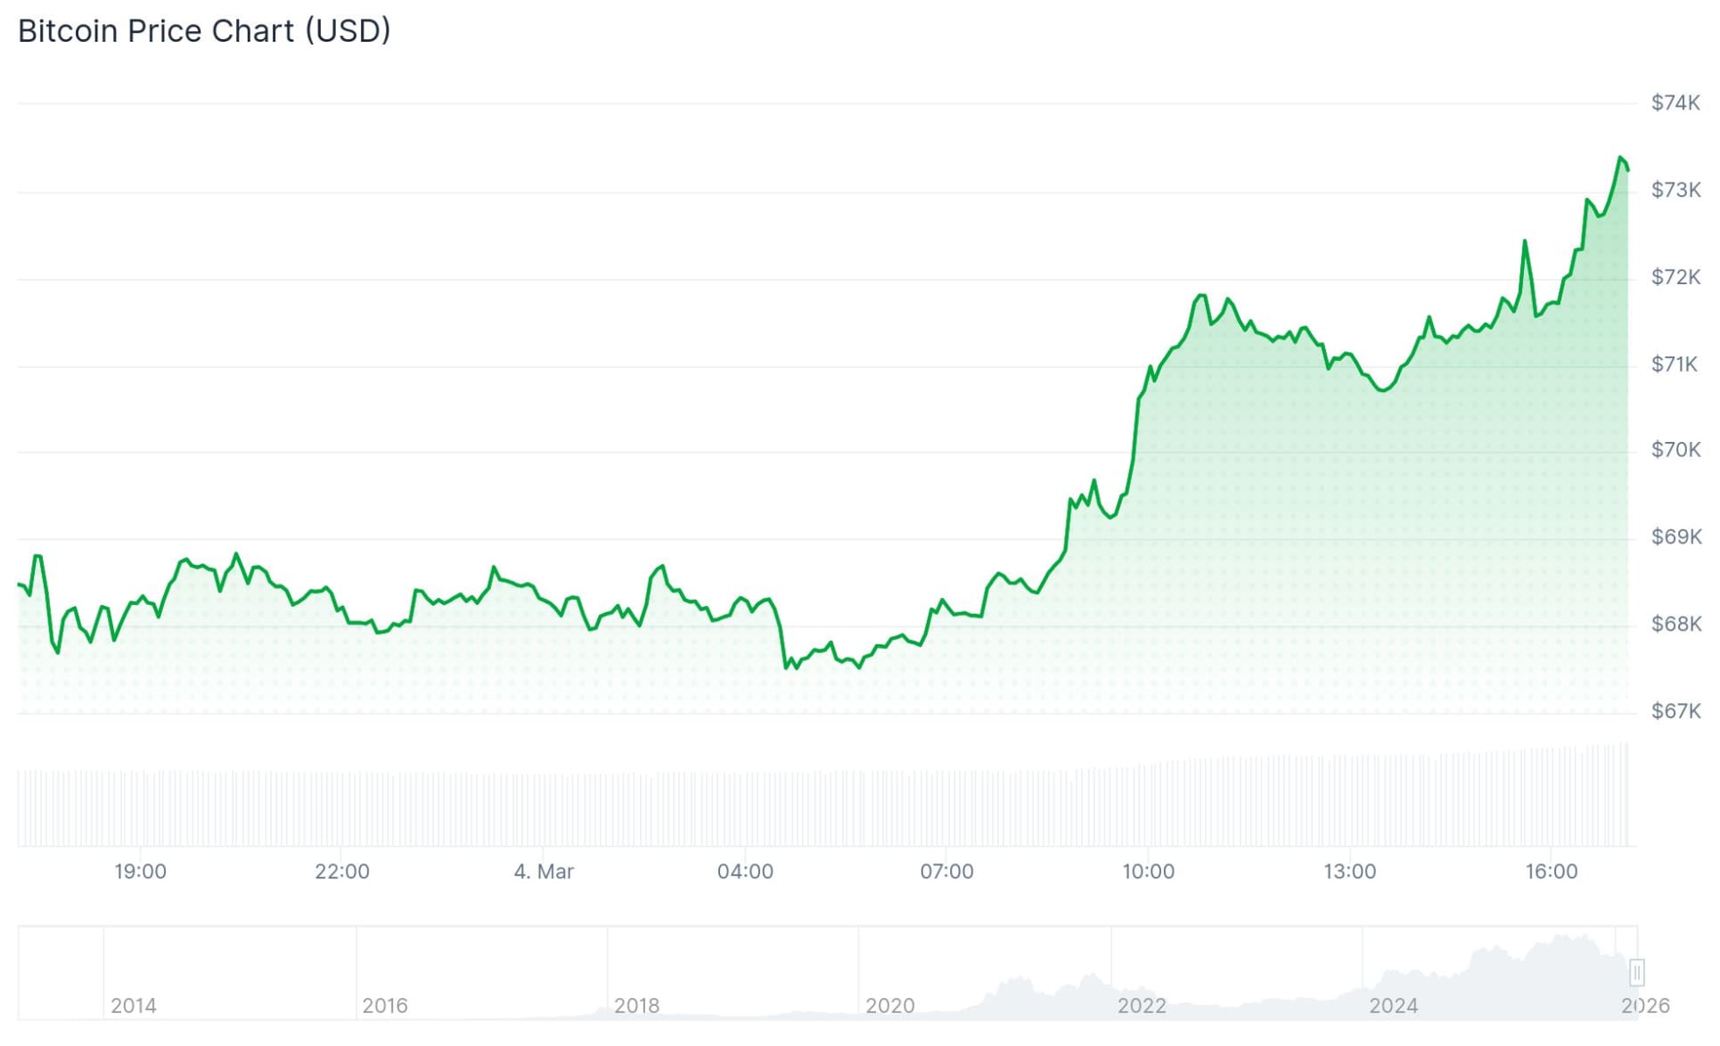Viewport: 1720px width, 1046px height.
Task: Click the 2016 label in the navigator
Action: [x=385, y=1005]
